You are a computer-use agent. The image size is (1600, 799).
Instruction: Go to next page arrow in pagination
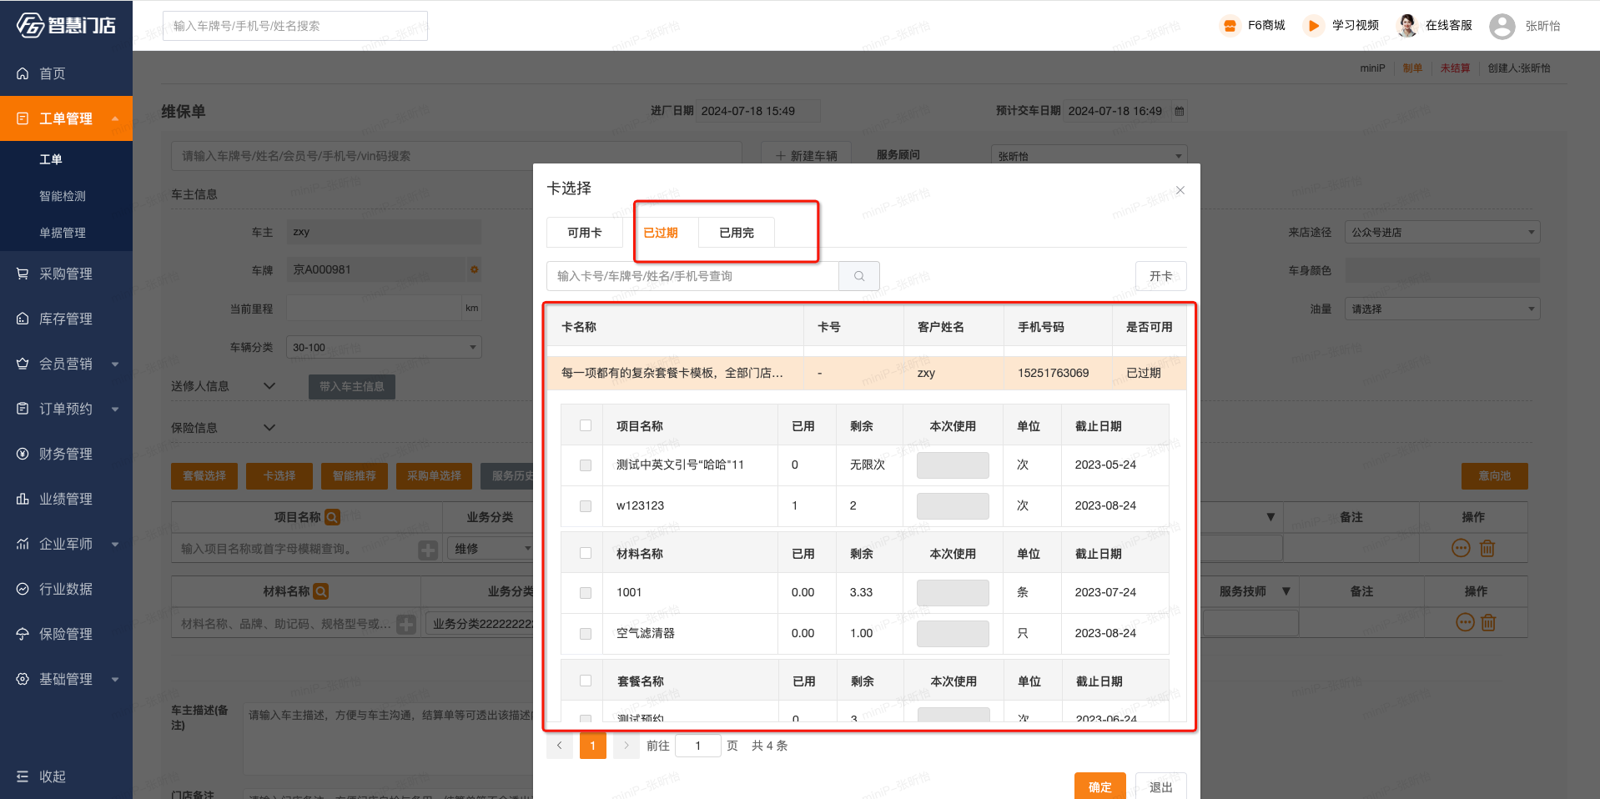click(626, 746)
